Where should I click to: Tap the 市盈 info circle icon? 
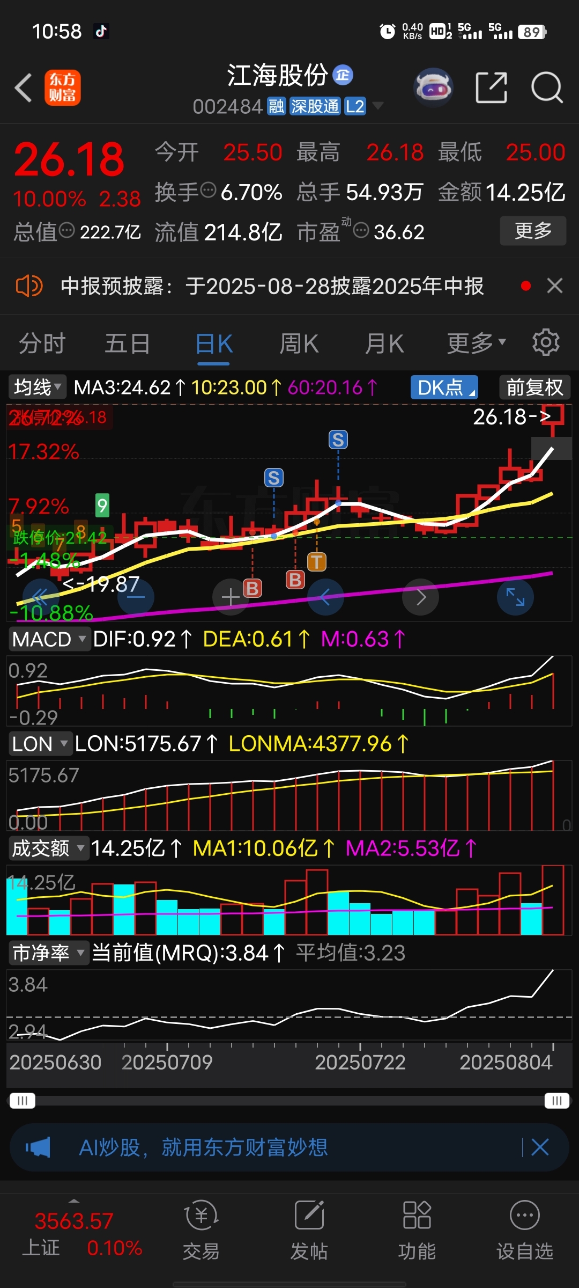tap(361, 231)
